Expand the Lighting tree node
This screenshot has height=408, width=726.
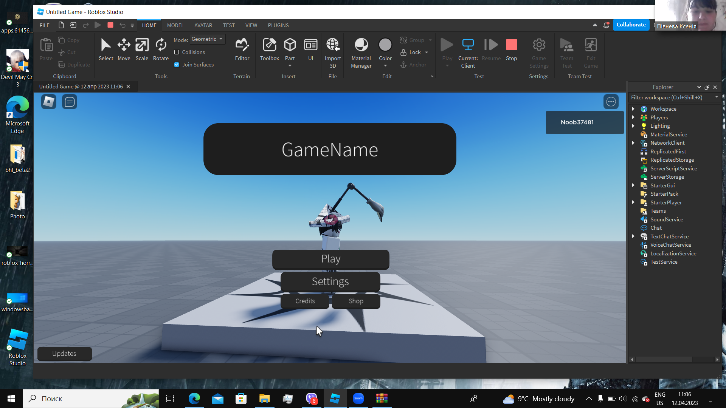(x=633, y=126)
